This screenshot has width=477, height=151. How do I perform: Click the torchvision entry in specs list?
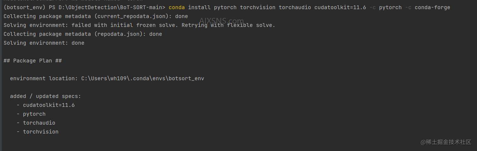click(x=40, y=132)
